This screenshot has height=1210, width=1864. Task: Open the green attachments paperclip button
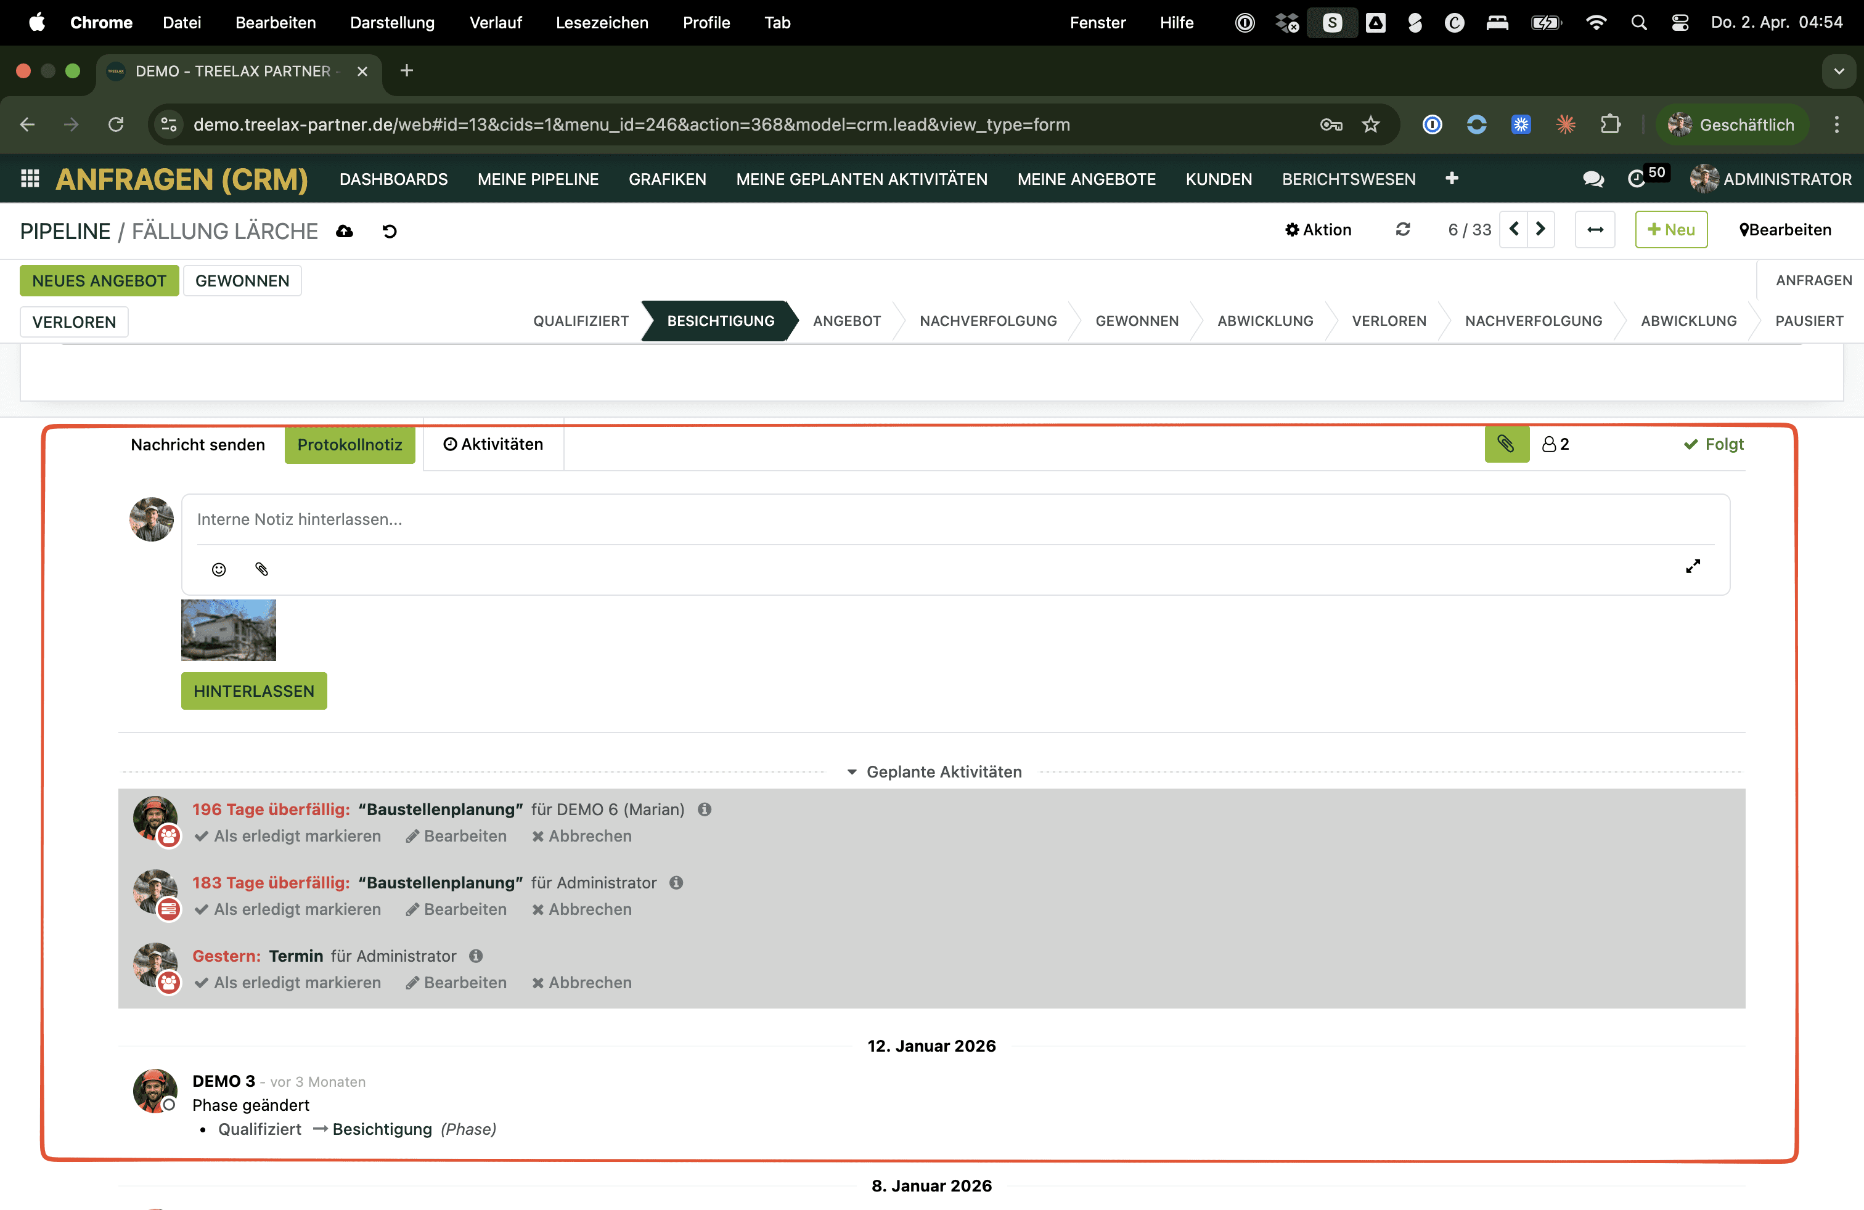coord(1505,444)
